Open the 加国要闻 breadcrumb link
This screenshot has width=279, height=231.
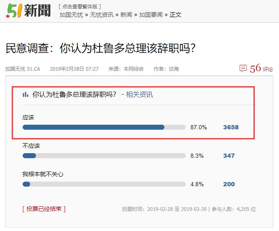click(151, 15)
